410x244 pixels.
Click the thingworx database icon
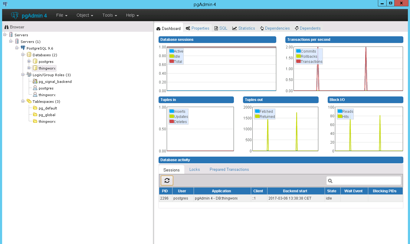[35, 68]
